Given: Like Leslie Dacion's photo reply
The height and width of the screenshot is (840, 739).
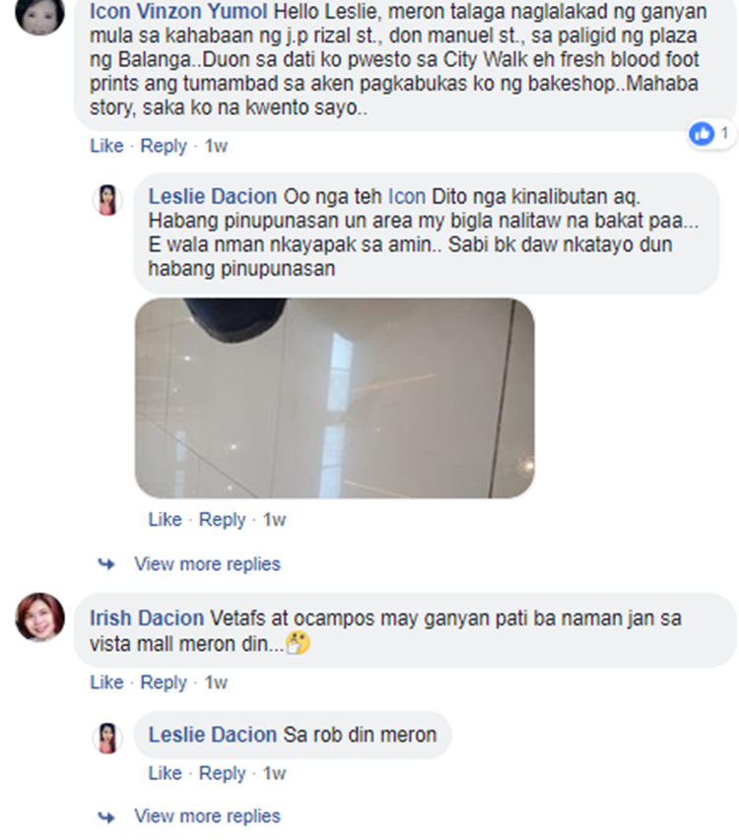Looking at the screenshot, I should (165, 519).
